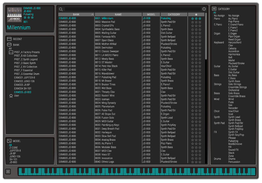The height and width of the screenshot is (183, 262).
Task: Sort list by MODEL column header
Action: 151,14
